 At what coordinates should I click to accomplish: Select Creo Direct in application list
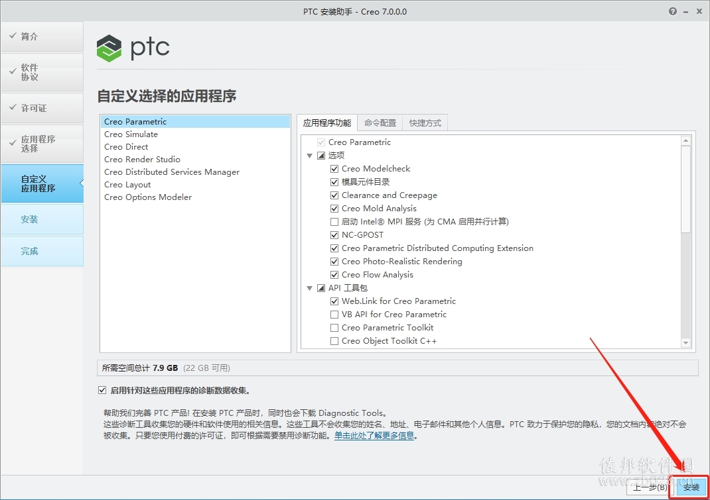point(195,147)
